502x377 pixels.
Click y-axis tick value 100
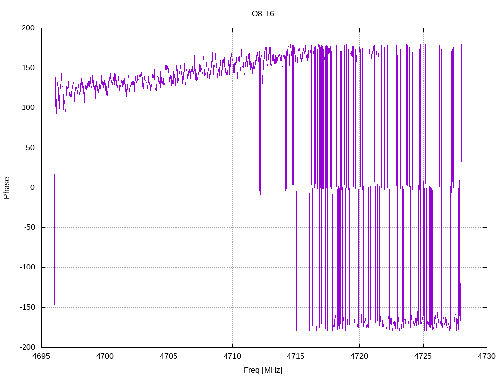pyautogui.click(x=28, y=108)
